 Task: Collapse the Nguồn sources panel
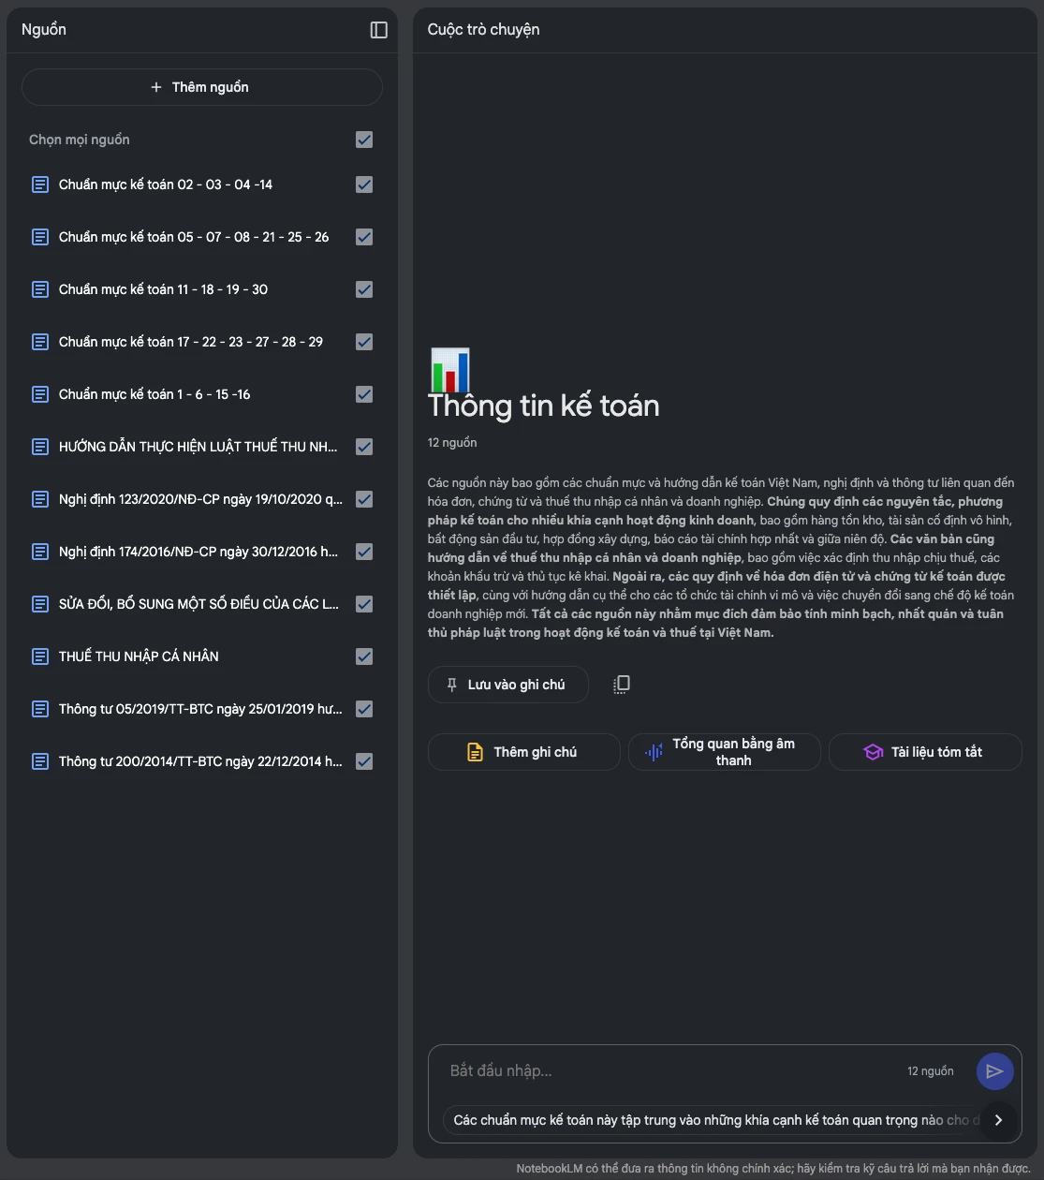point(378,30)
